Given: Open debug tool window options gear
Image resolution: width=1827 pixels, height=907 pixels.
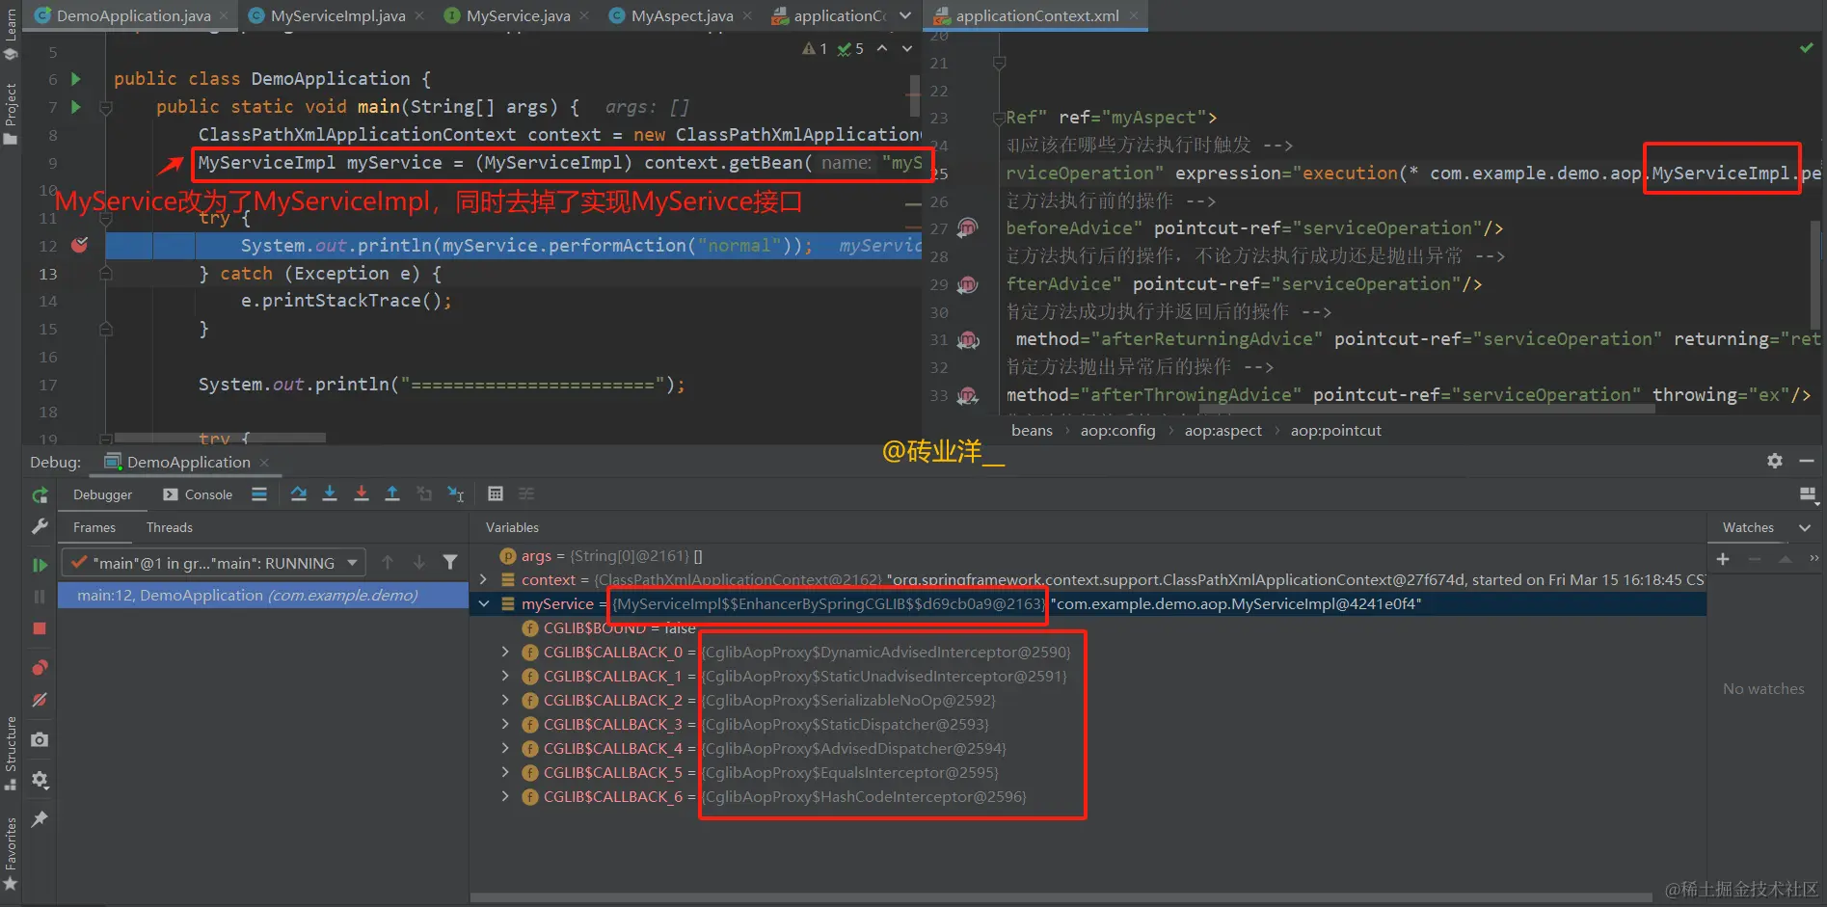Looking at the screenshot, I should 1775,461.
